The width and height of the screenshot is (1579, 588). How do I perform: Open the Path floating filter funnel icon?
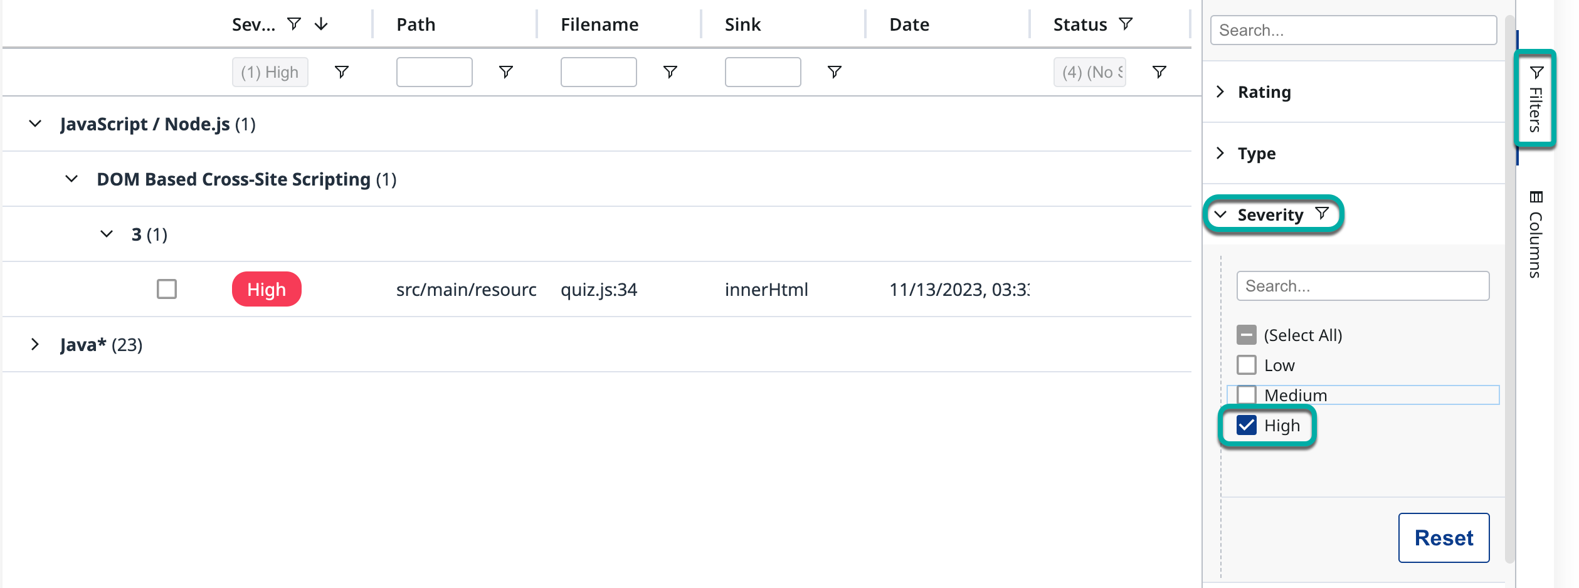point(505,72)
